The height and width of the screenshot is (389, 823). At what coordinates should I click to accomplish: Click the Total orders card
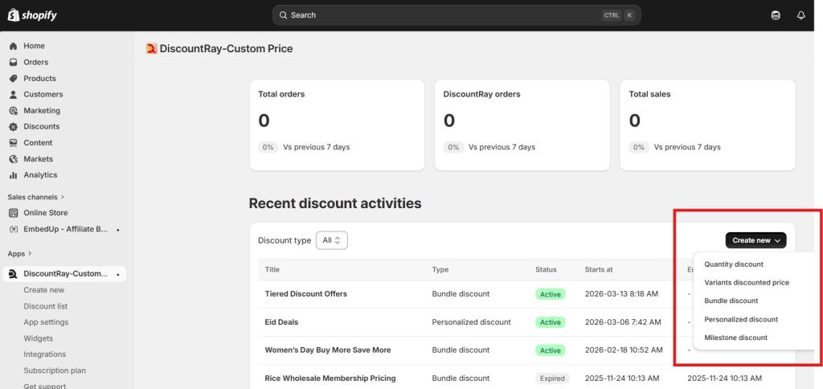pyautogui.click(x=337, y=125)
